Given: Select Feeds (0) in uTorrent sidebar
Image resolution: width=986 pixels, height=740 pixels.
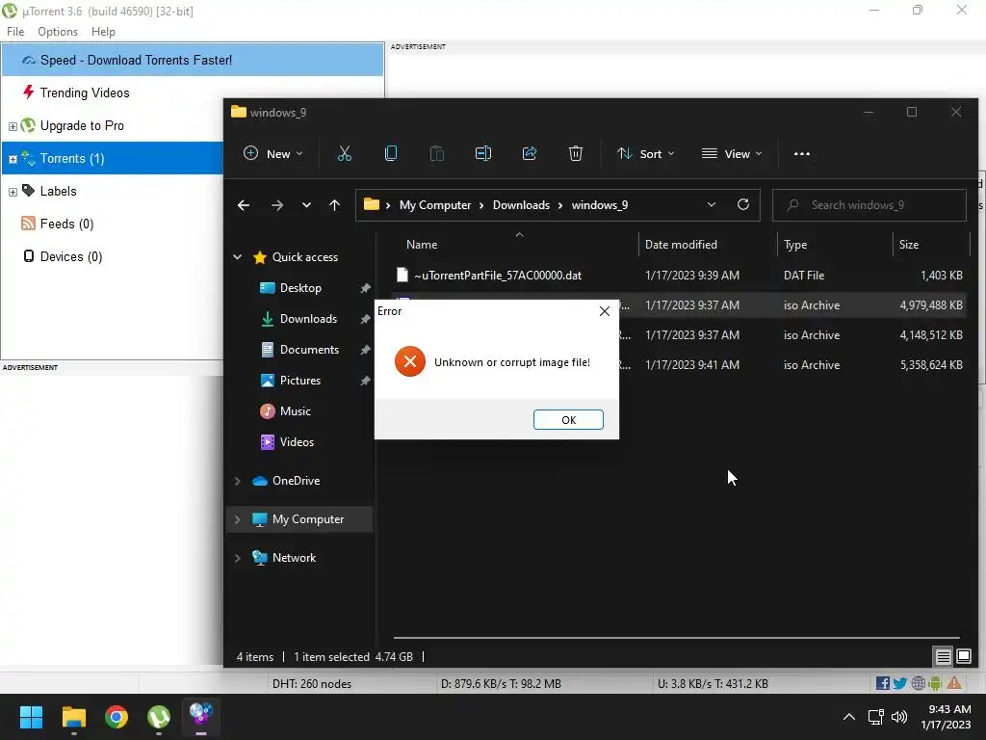Looking at the screenshot, I should [66, 224].
